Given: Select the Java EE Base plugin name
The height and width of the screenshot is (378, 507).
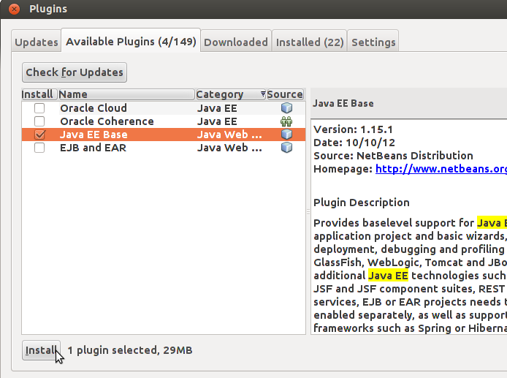Looking at the screenshot, I should (x=94, y=135).
